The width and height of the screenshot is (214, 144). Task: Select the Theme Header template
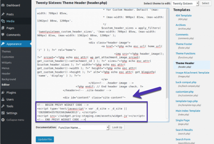[x=185, y=63]
